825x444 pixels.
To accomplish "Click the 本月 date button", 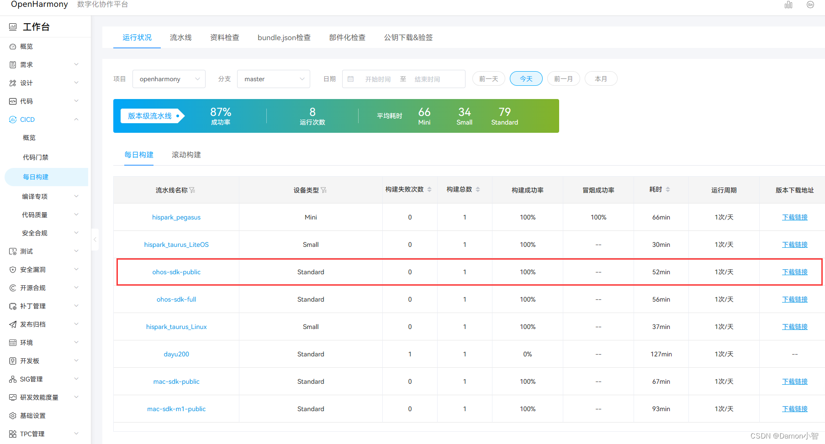I will 601,78.
